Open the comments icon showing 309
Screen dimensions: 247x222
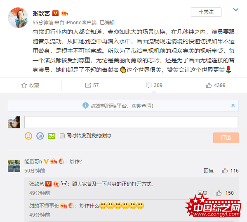[x=154, y=85]
